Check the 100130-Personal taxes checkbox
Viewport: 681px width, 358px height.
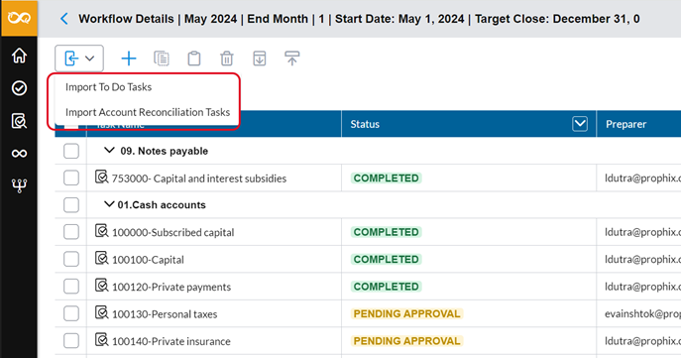coord(71,313)
